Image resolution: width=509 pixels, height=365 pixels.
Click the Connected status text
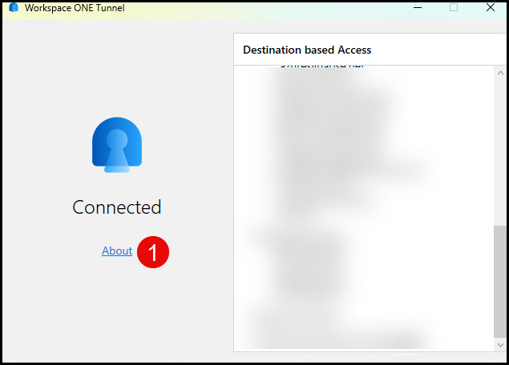(x=117, y=207)
